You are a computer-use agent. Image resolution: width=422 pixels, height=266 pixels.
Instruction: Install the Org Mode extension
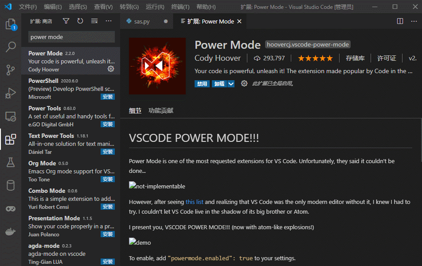coord(108,179)
